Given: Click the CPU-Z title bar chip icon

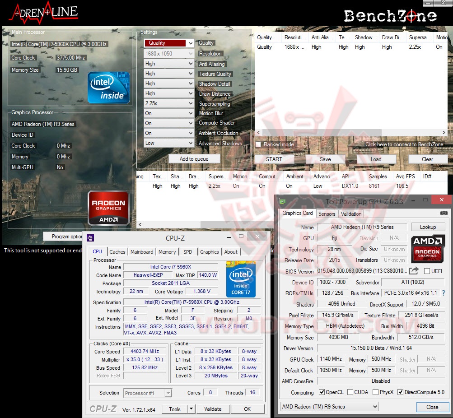Looking at the screenshot, I should 90,238.
